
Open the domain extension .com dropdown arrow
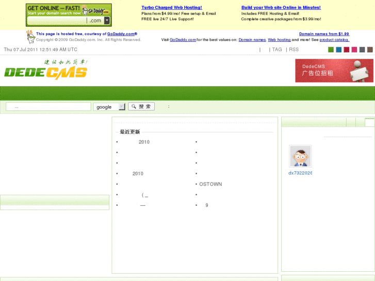click(x=107, y=21)
